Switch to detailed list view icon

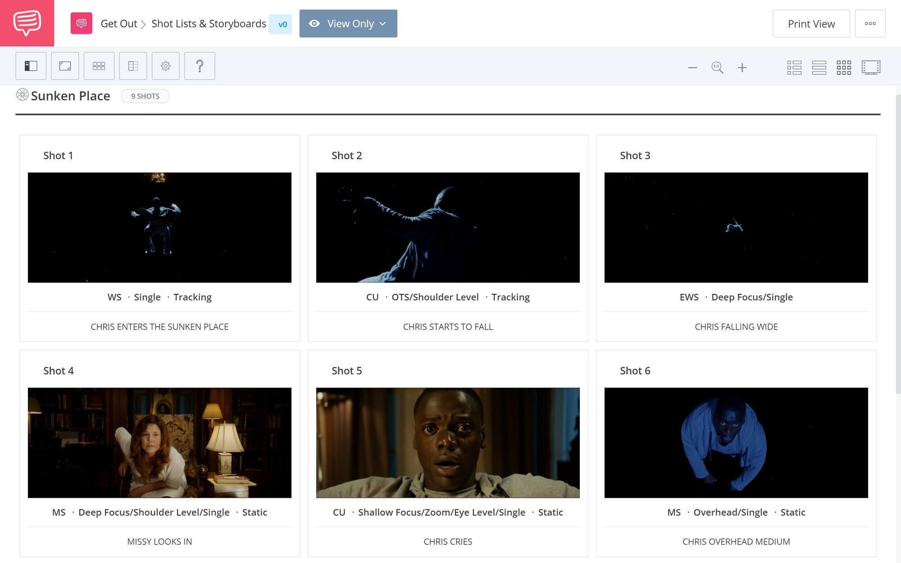(x=794, y=68)
